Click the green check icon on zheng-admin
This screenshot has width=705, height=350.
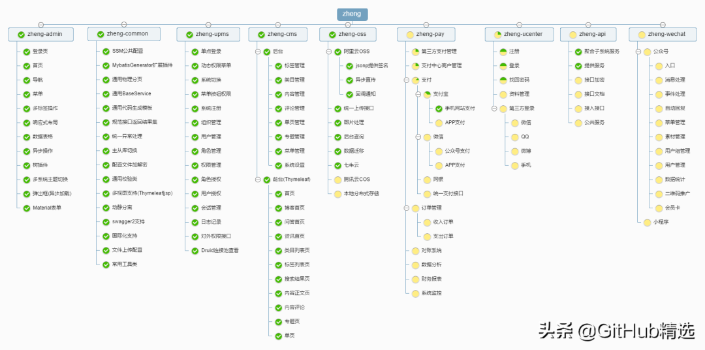point(21,34)
